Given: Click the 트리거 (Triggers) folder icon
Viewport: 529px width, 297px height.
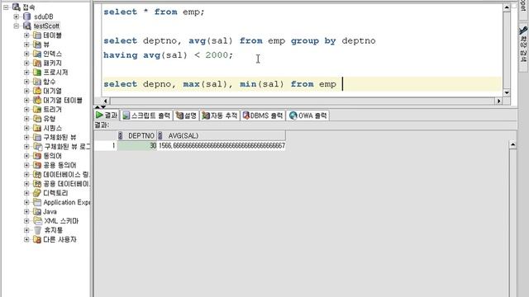Looking at the screenshot, I should pyautogui.click(x=37, y=110).
